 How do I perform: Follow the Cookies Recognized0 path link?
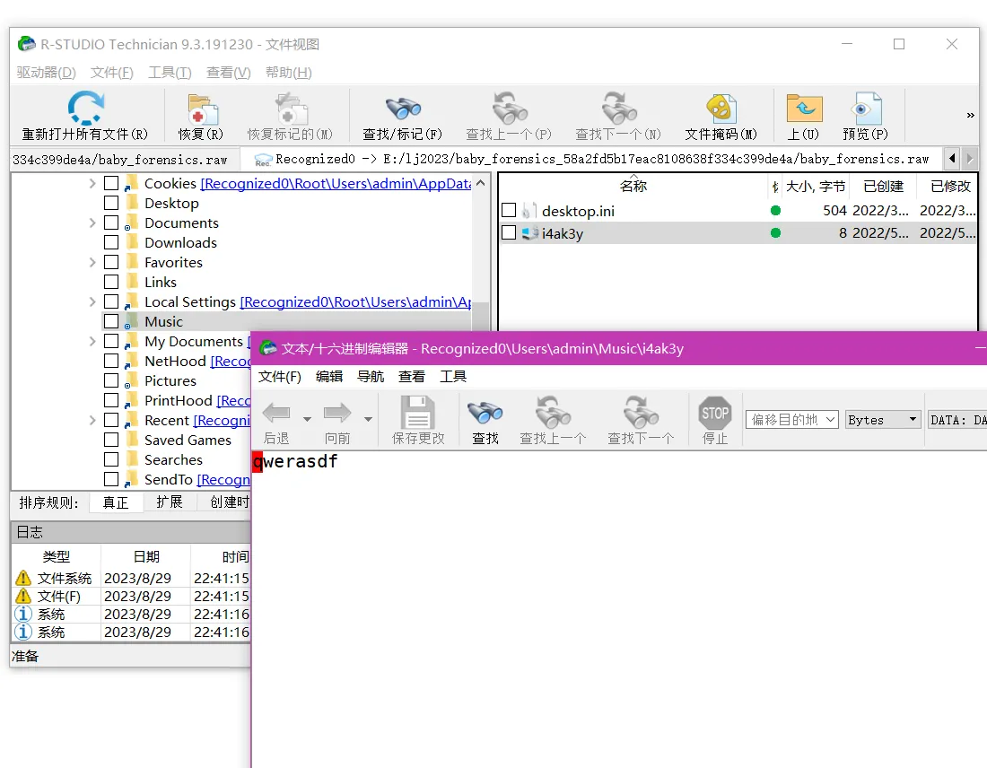coord(336,184)
